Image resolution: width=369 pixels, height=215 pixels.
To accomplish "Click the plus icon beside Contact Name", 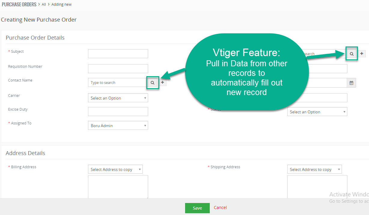I will click(163, 82).
